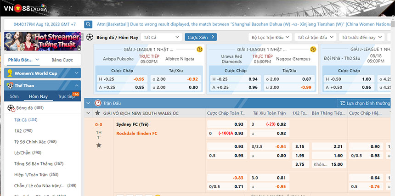This screenshot has height=196, width=395.
Task: Switch to the Trực tiếp tab
Action: (x=66, y=96)
